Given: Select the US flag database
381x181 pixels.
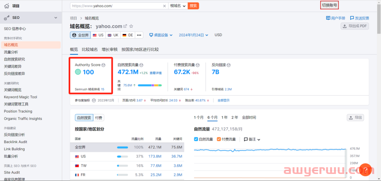Looking at the screenshot, I should (x=98, y=35).
